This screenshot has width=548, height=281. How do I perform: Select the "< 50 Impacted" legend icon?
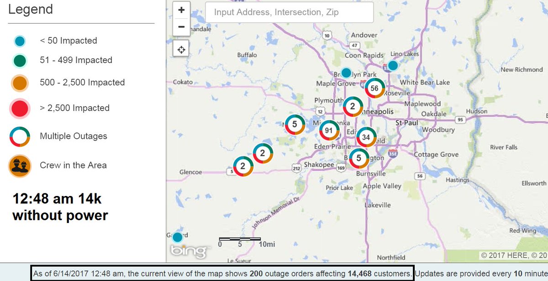tap(20, 41)
